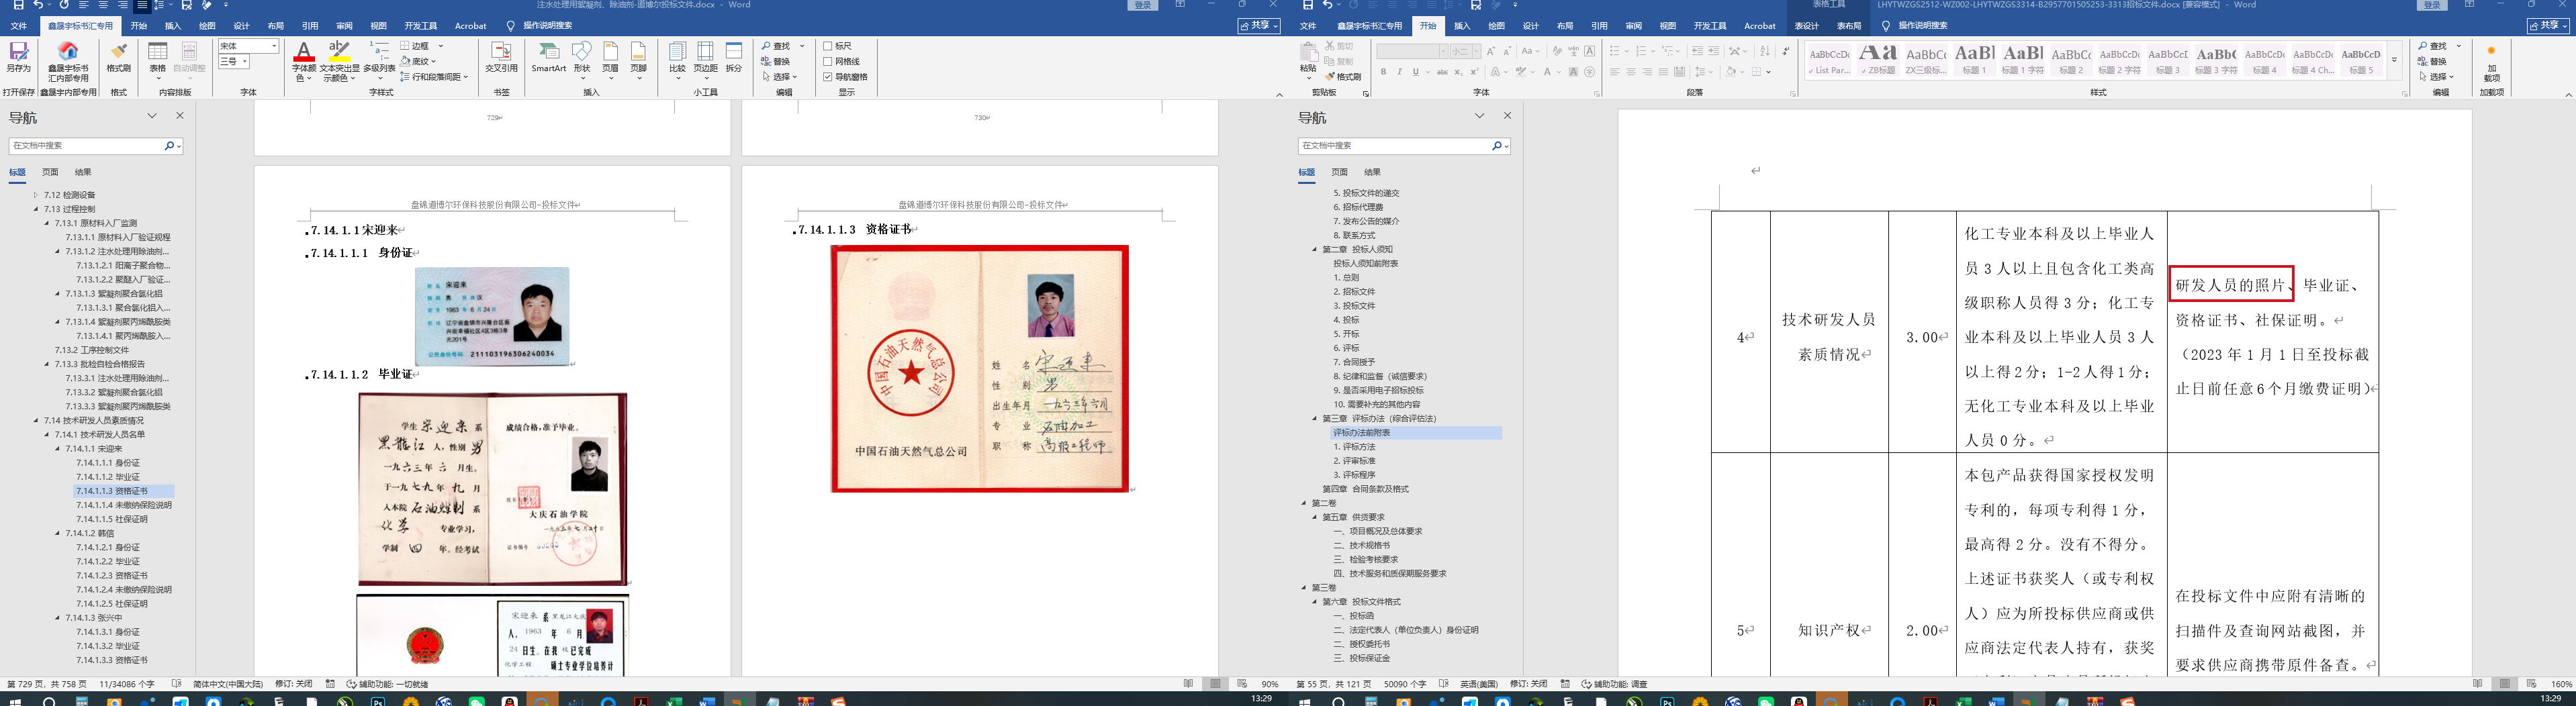Click the 共享 share button in right window
The height and width of the screenshot is (706, 2576).
tap(2547, 26)
